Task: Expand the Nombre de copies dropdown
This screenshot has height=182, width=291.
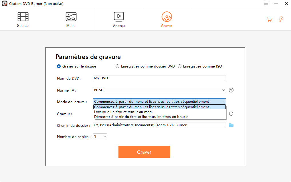Action: 105,136
